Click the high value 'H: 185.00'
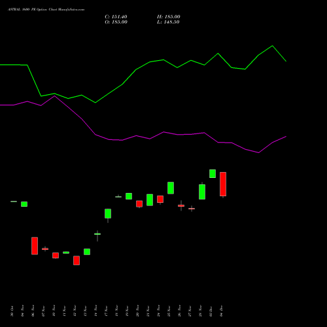Image resolution: width=327 pixels, height=327 pixels. coord(169,17)
